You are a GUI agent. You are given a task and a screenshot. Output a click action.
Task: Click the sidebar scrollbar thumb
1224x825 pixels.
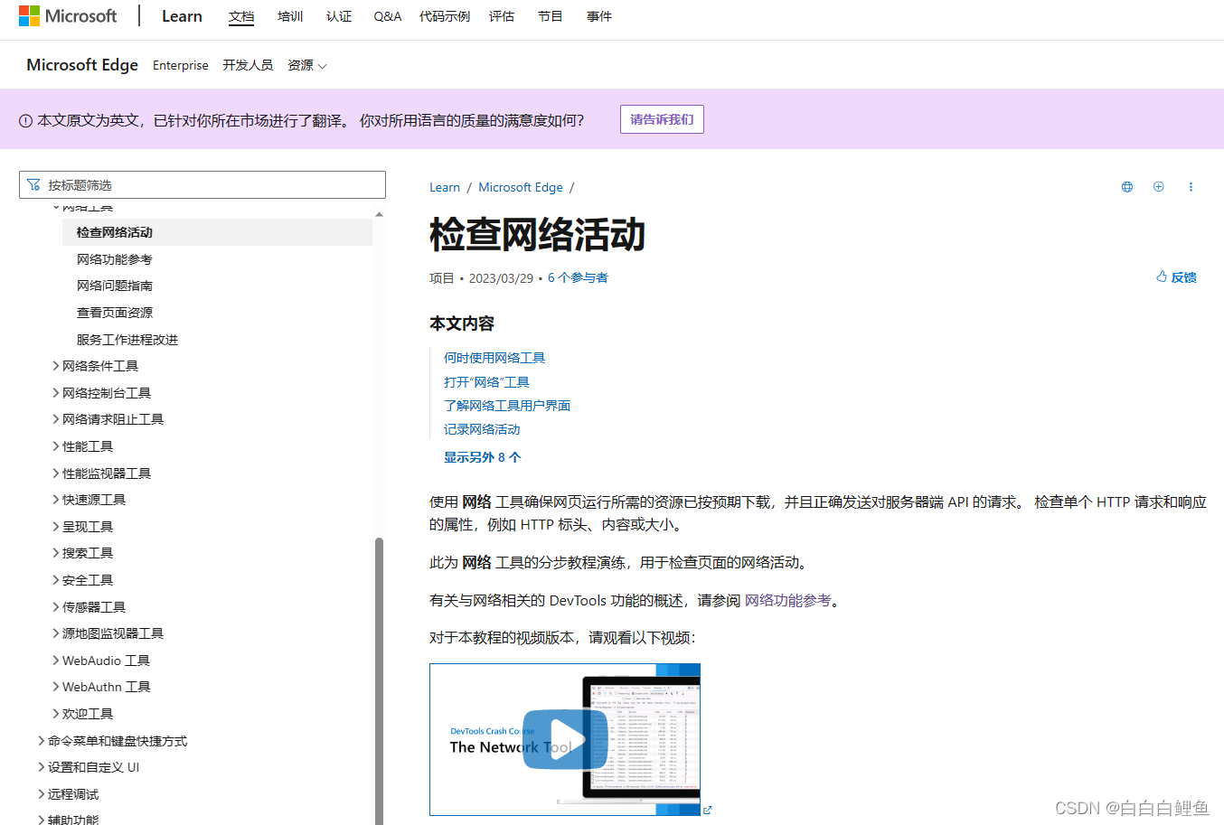(379, 681)
